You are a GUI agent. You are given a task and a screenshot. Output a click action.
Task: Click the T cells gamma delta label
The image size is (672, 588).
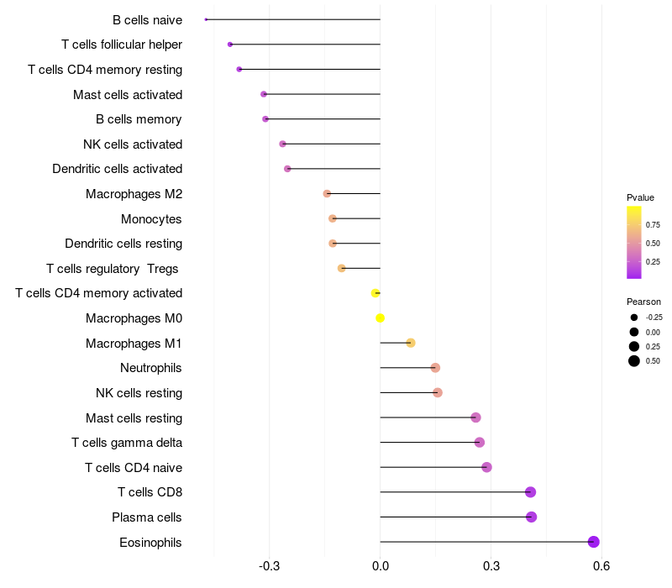pos(127,443)
